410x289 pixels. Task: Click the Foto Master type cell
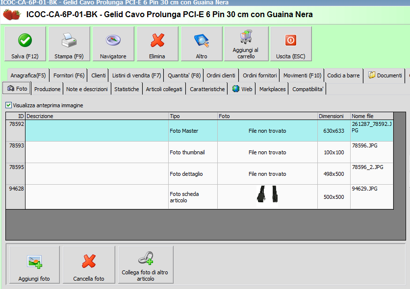(193, 131)
